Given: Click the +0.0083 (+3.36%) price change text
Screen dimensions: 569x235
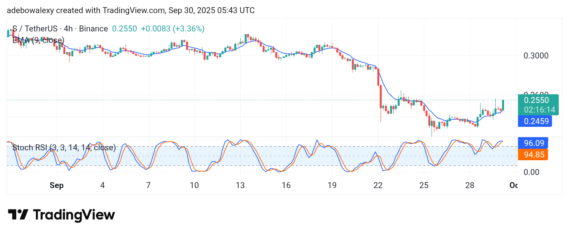Looking at the screenshot, I should [x=173, y=29].
